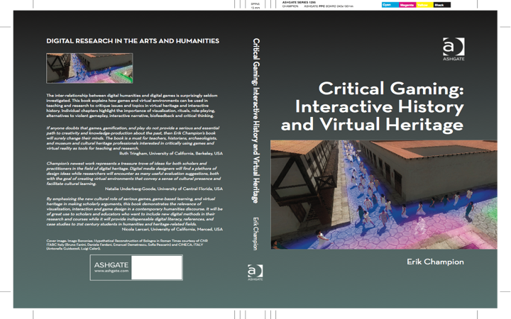This screenshot has height=319, width=511.
Task: Click 'Erik Champion' on the spine
Action: 255,234
